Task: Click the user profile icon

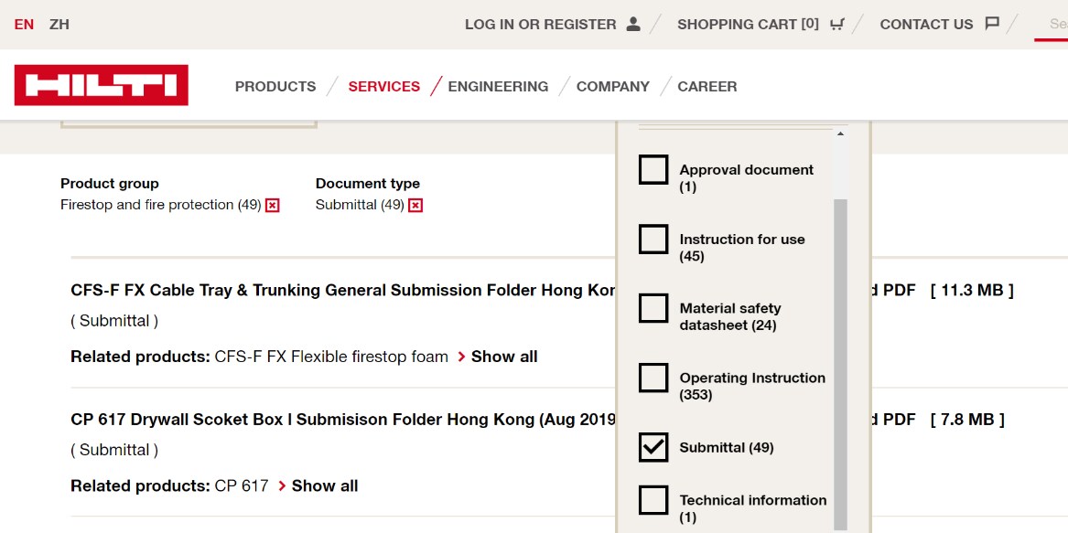Action: pos(633,25)
